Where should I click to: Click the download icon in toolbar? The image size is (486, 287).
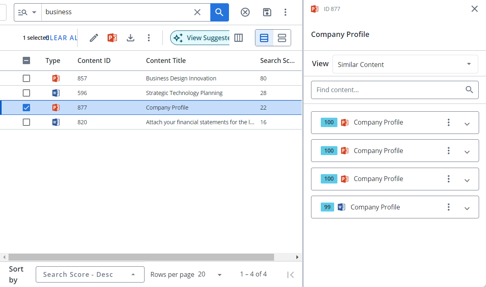coord(130,38)
